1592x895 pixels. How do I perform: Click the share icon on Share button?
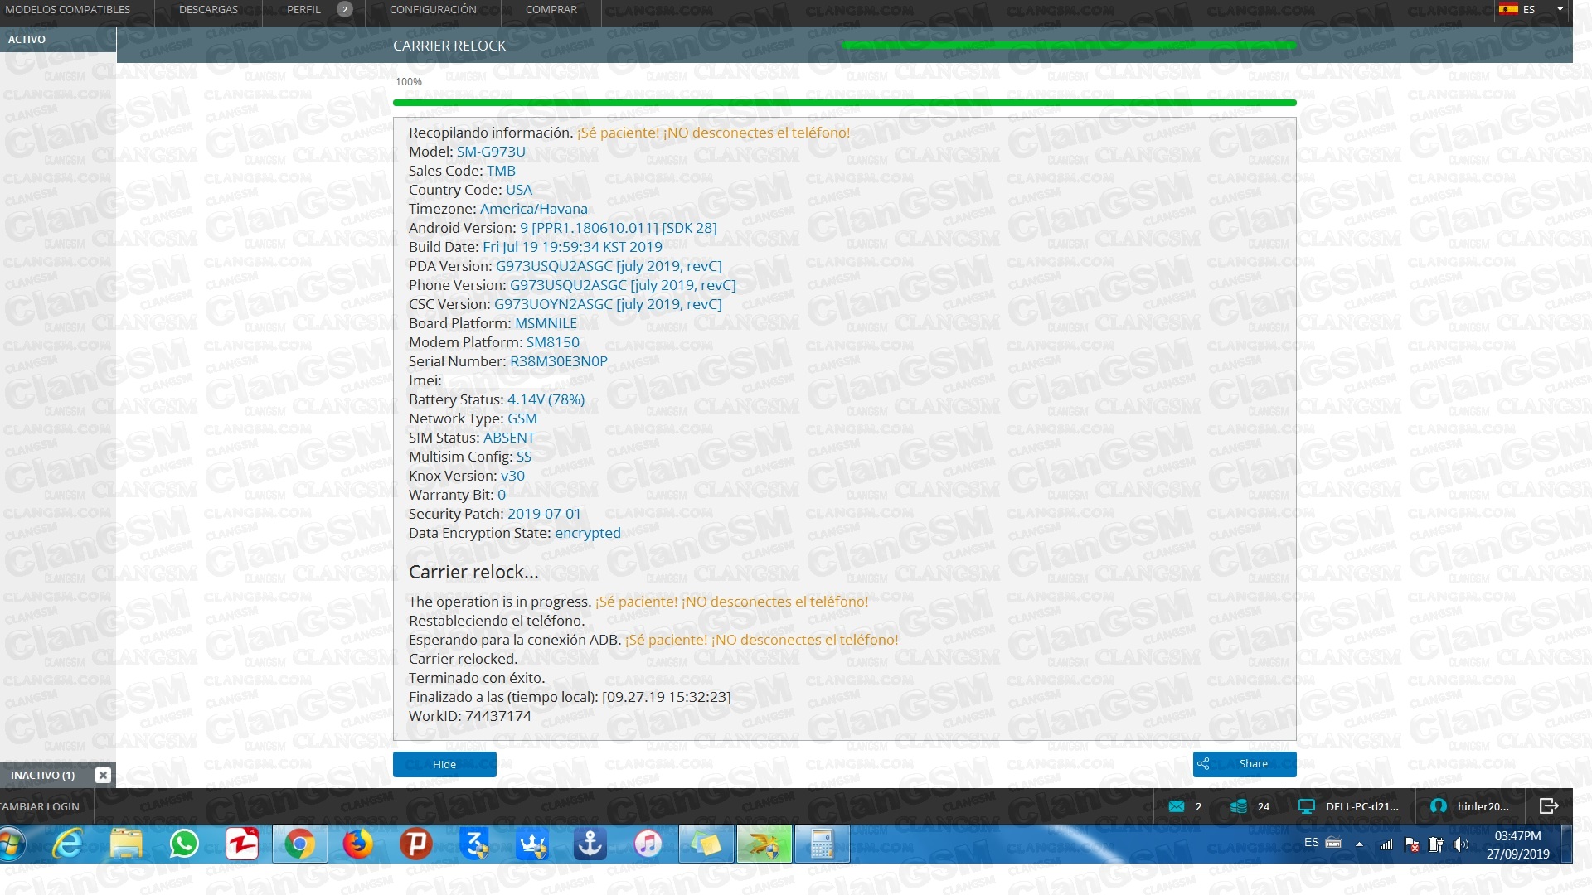point(1204,764)
